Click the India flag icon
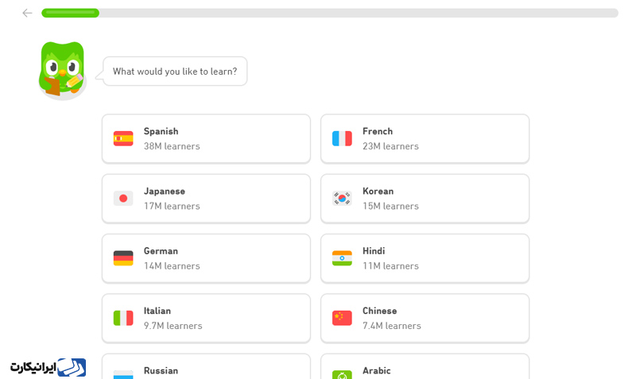This screenshot has width=636, height=379. pos(342,258)
